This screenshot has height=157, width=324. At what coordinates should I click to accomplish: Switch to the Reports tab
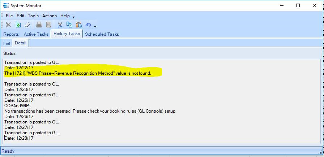[11, 34]
